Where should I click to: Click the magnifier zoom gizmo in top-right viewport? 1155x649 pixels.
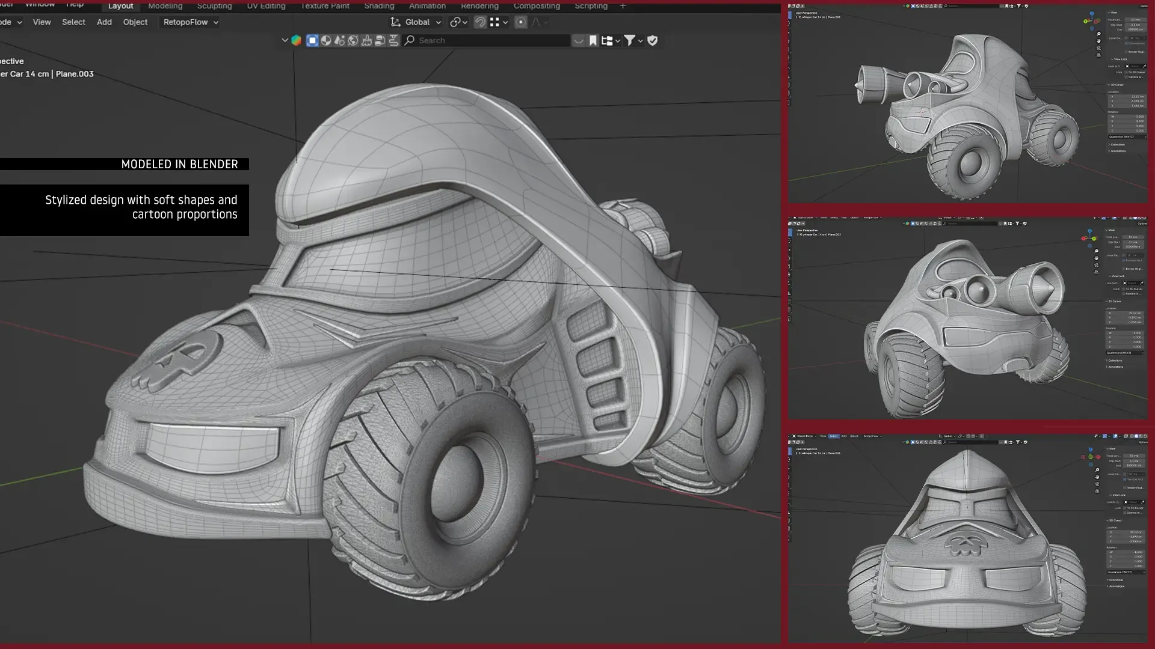1098,34
